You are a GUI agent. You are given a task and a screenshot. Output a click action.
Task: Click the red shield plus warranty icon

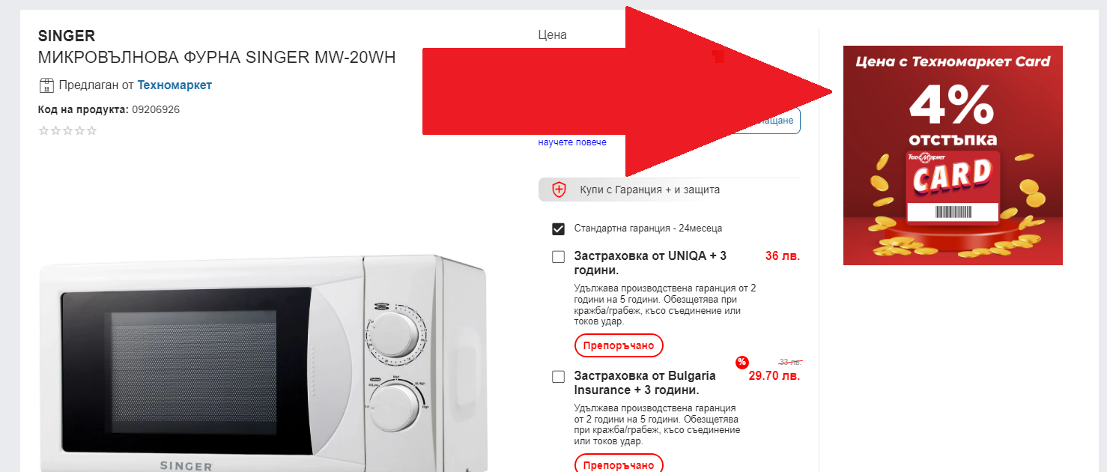(x=559, y=190)
